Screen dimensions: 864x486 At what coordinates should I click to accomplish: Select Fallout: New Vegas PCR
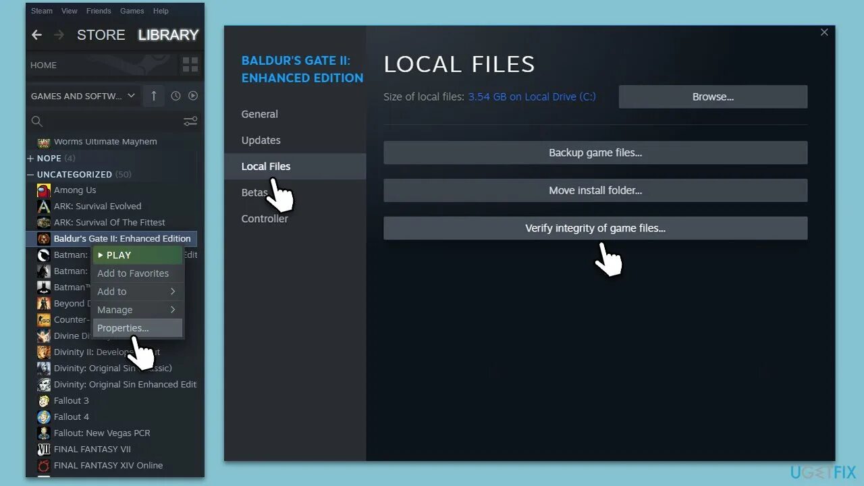102,433
